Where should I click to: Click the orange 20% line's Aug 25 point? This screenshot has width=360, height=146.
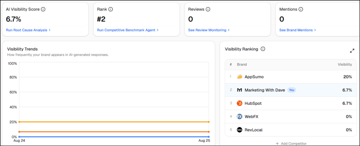pos(209,122)
